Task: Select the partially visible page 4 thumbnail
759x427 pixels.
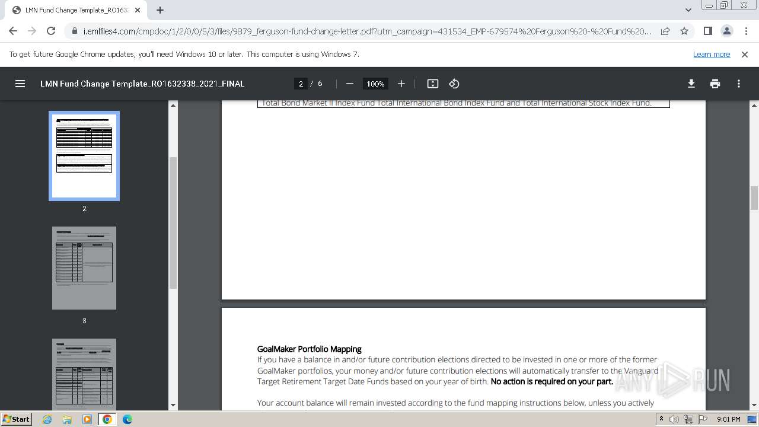Action: 84,374
